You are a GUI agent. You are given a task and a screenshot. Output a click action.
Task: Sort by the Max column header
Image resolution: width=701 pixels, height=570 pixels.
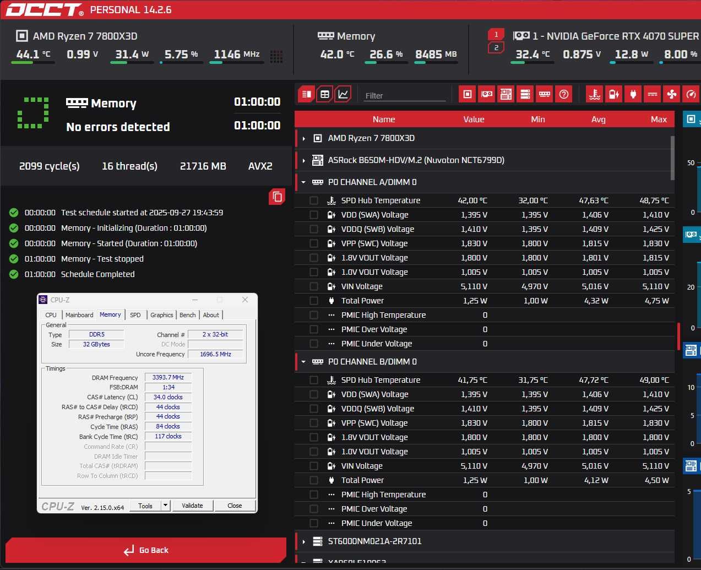[x=659, y=119]
